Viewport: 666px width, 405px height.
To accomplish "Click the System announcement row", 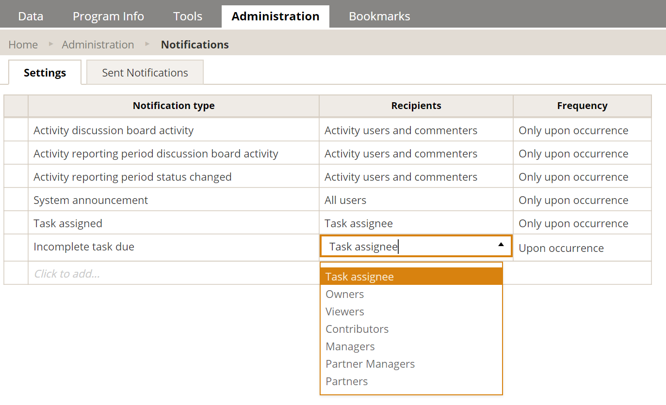I will 91,200.
